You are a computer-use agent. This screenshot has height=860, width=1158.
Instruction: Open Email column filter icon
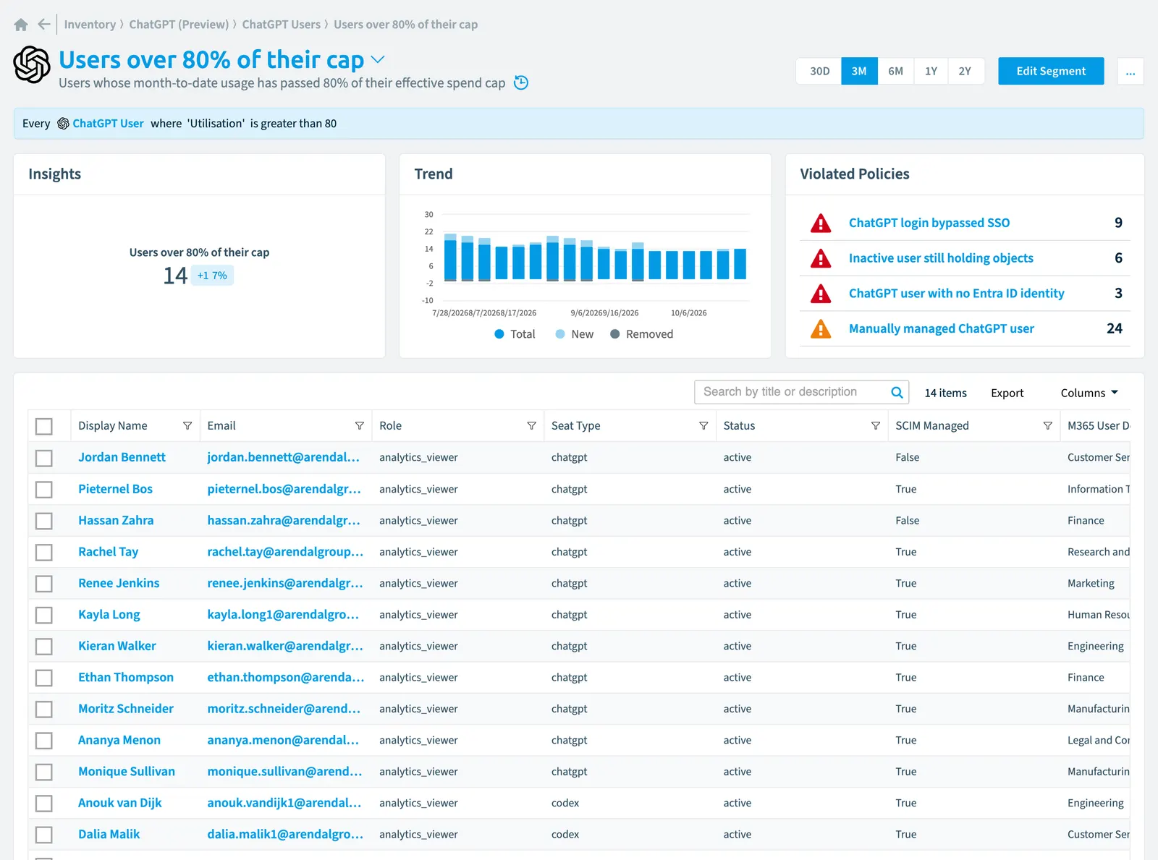360,426
